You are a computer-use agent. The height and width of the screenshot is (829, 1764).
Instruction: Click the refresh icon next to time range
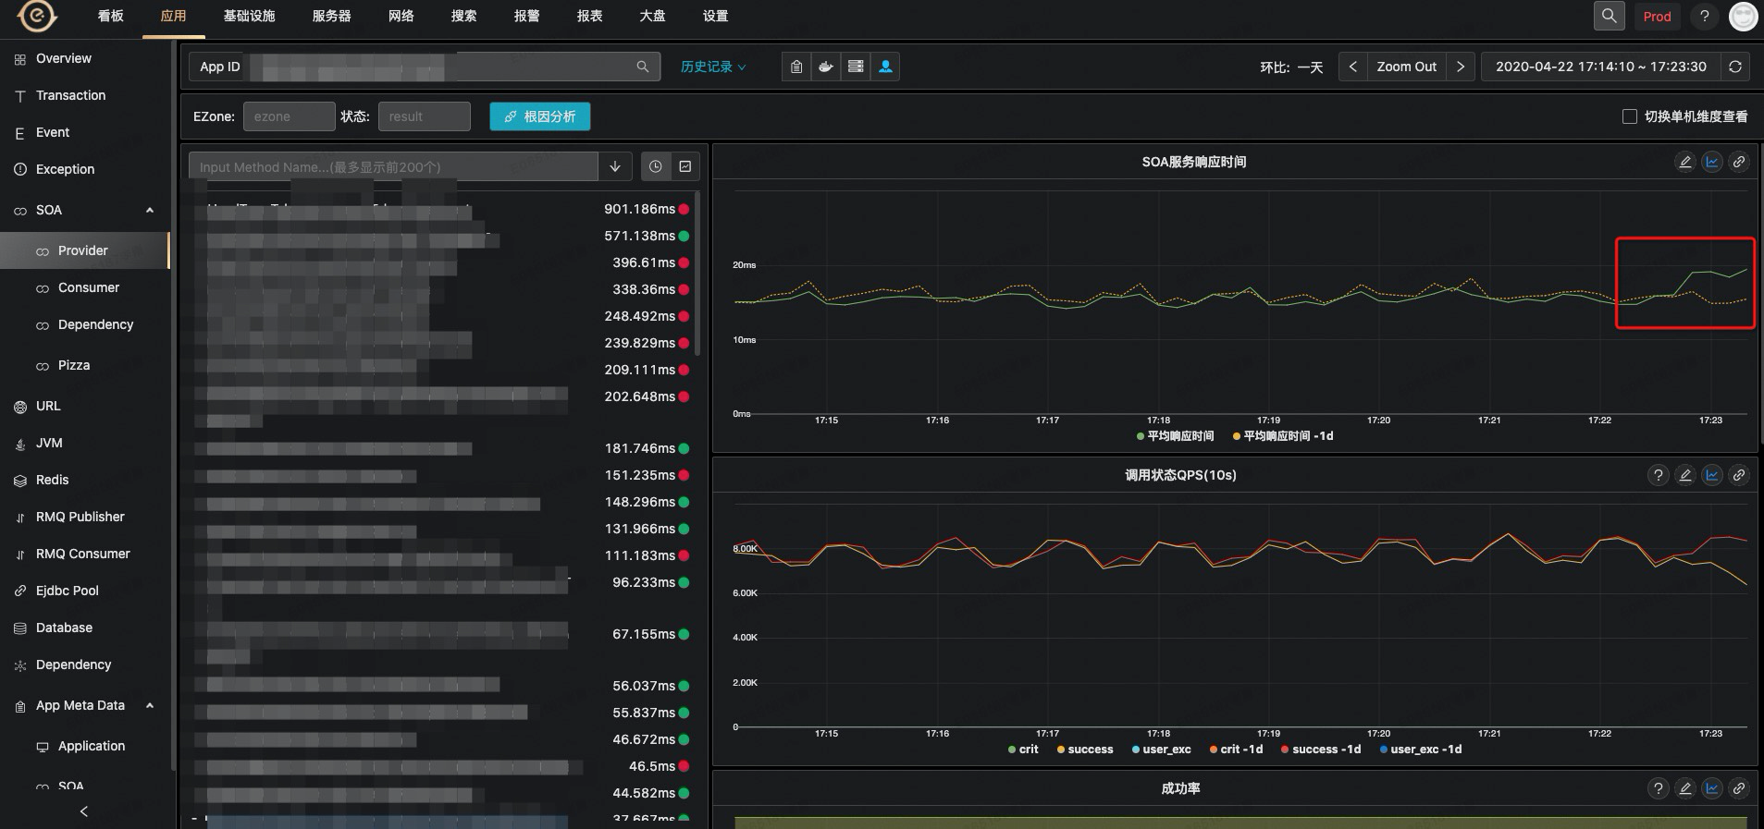(1735, 67)
